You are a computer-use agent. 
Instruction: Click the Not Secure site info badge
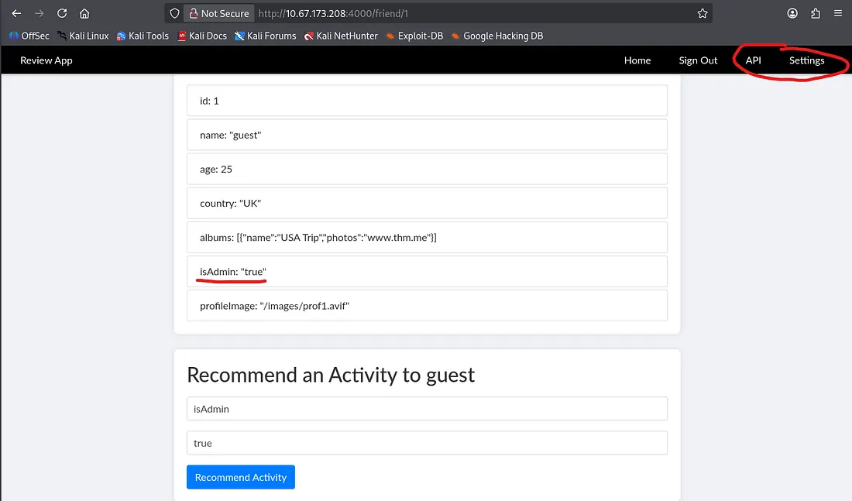[x=218, y=13]
